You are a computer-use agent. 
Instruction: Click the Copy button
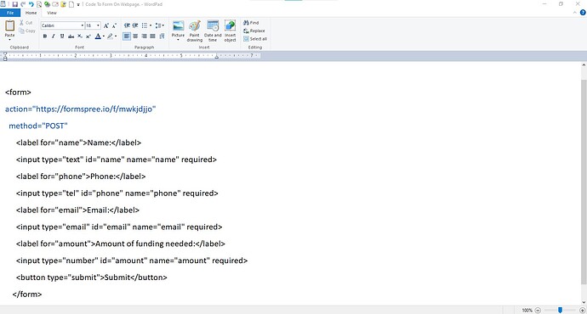[x=27, y=31]
